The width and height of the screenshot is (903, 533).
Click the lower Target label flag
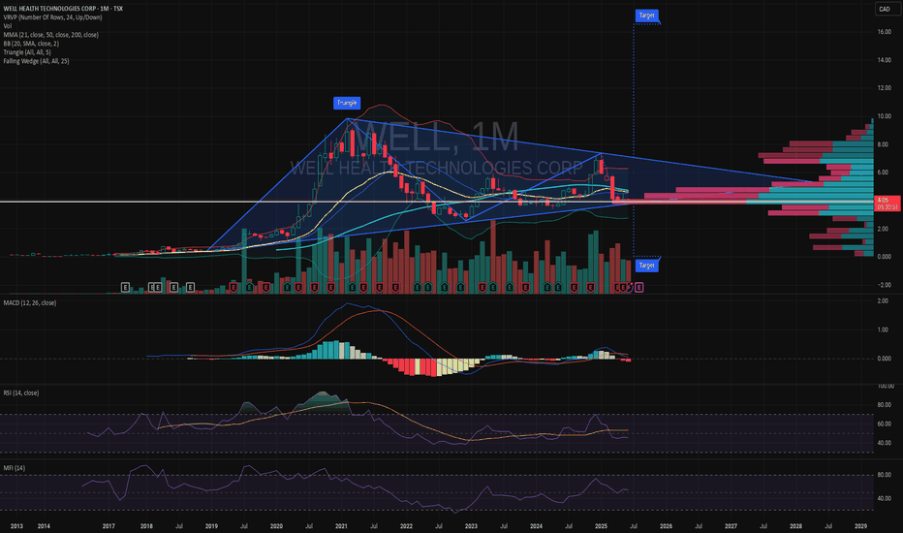pyautogui.click(x=646, y=266)
